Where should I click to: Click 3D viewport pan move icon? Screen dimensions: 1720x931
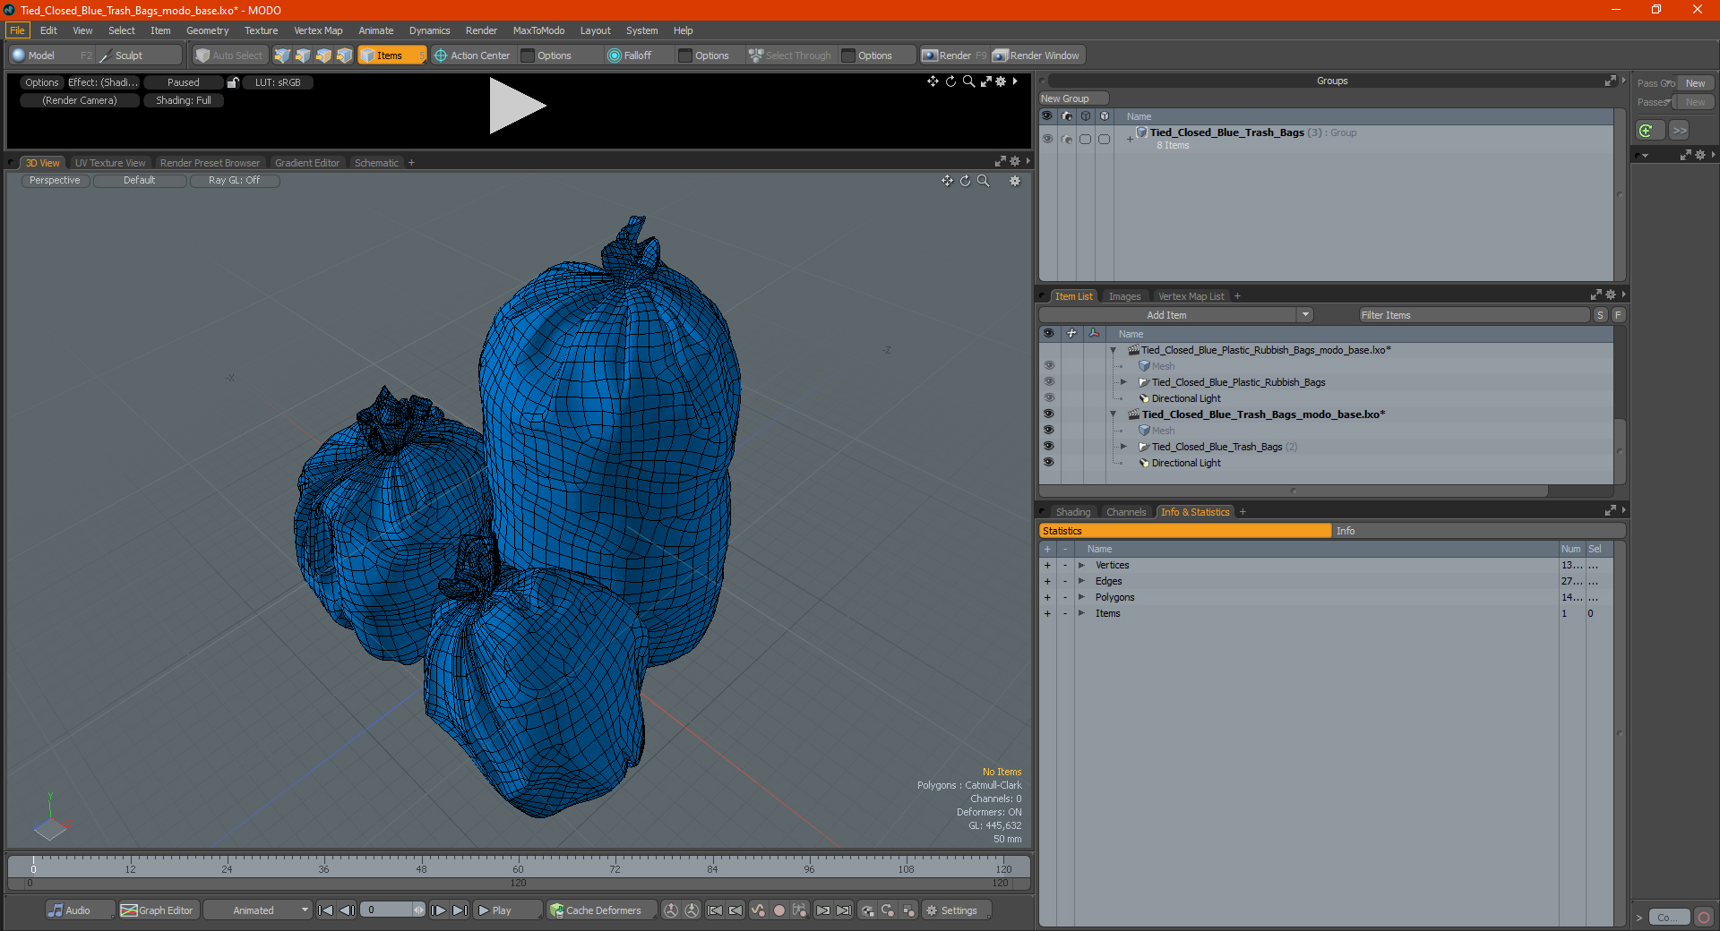click(947, 181)
